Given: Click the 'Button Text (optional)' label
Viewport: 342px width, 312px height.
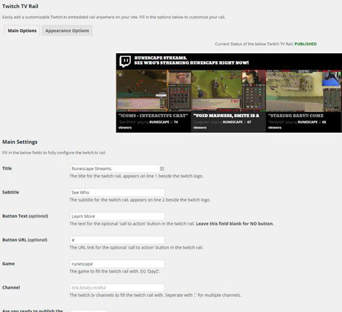Looking at the screenshot, I should click(x=25, y=216).
